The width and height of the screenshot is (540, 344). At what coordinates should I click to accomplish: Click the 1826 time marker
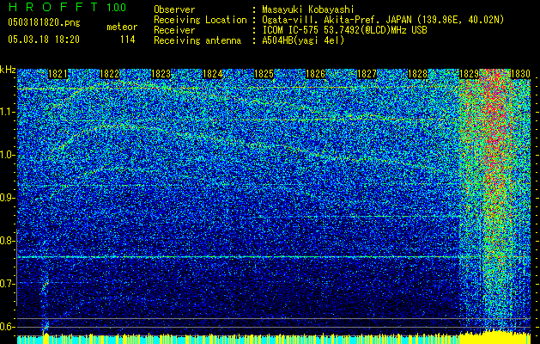pos(315,74)
